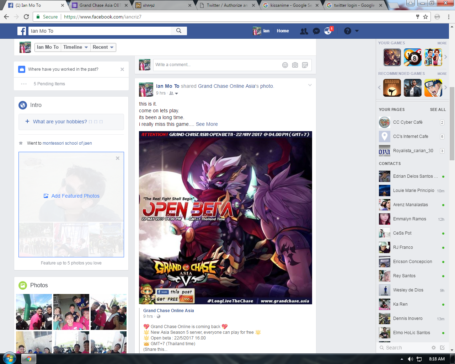Dismiss the 'Where have you worked' card
Image resolution: width=455 pixels, height=364 pixels.
click(122, 69)
